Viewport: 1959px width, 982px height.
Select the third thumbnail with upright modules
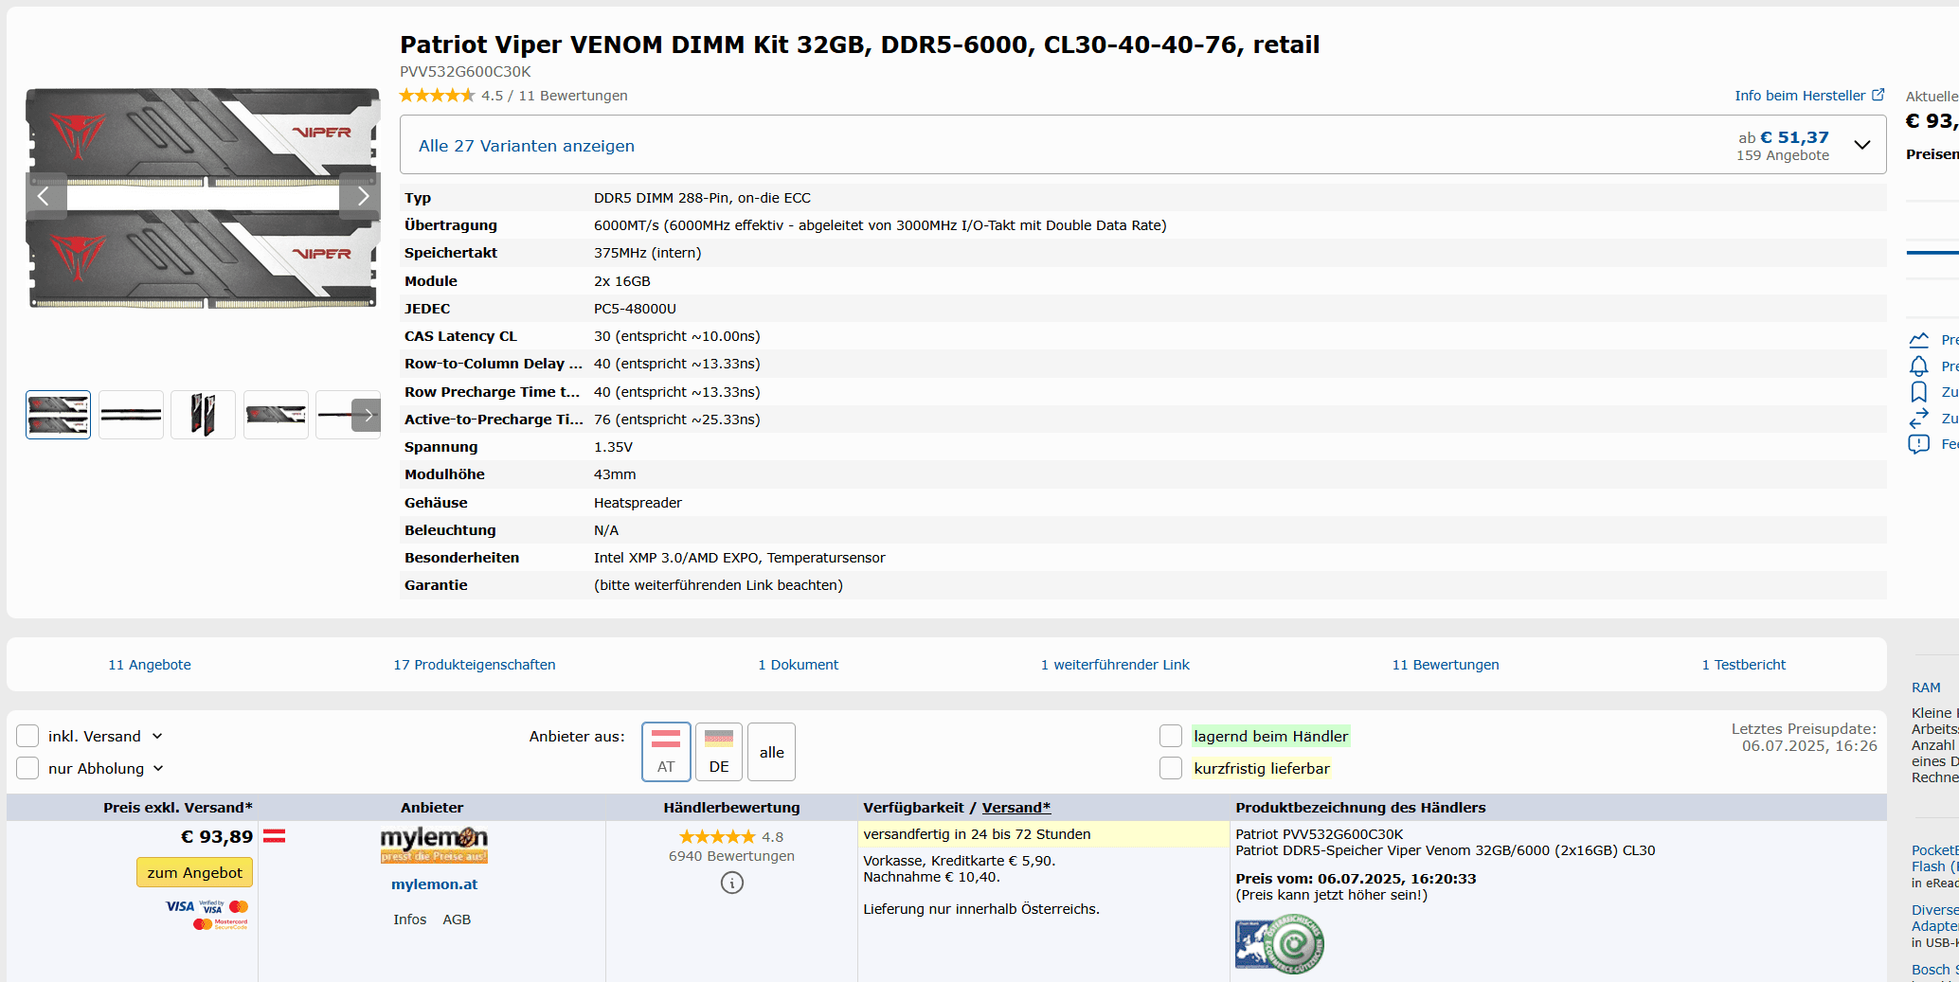click(x=204, y=415)
